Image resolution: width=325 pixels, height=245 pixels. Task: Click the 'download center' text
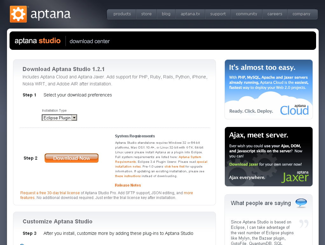pyautogui.click(x=90, y=41)
